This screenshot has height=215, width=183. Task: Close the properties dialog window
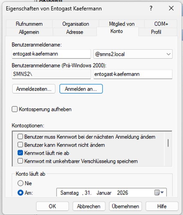click(171, 9)
